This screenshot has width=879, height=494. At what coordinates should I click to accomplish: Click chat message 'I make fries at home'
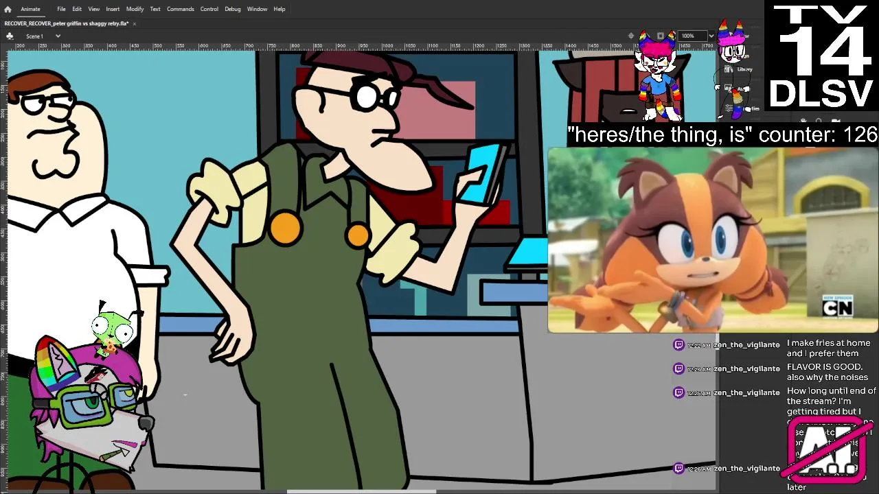[x=828, y=343]
